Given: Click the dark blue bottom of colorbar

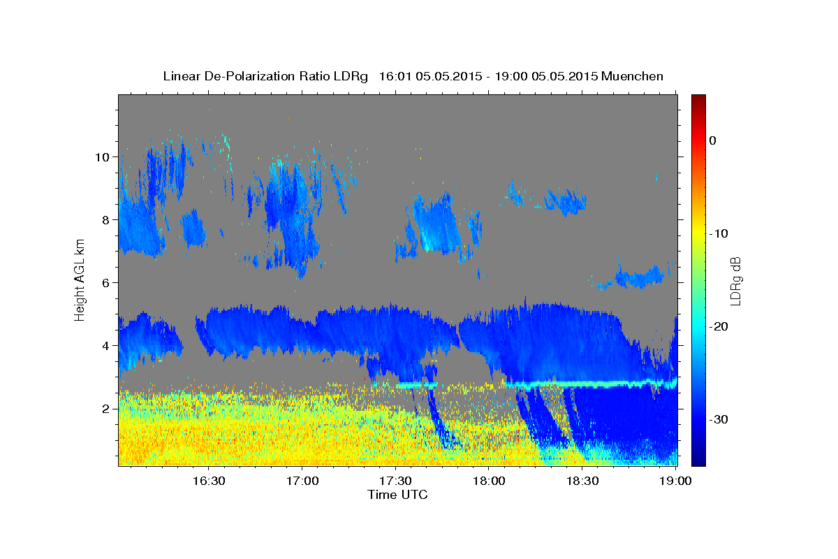Looking at the screenshot, I should 698,460.
